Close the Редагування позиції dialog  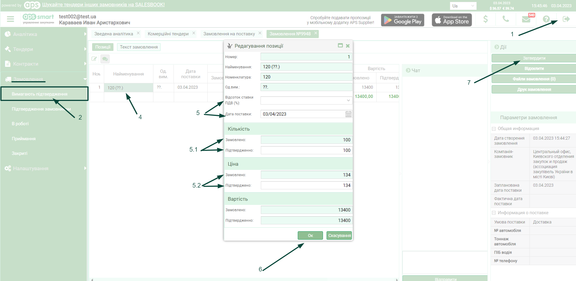[x=348, y=46]
